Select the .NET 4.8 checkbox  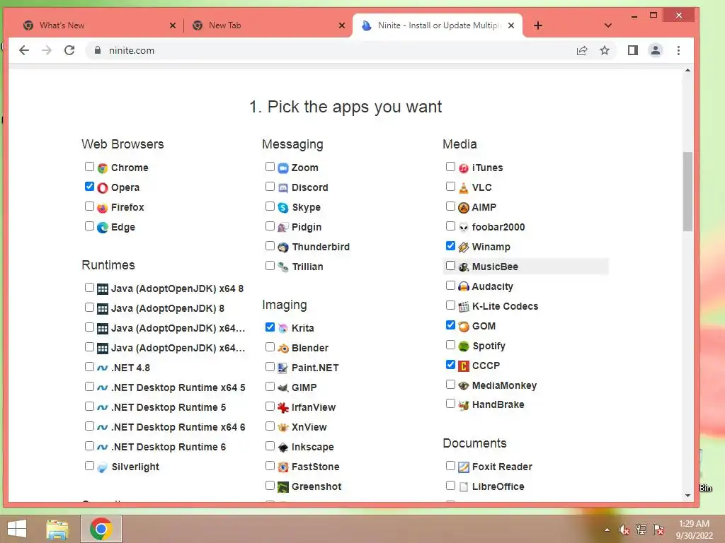point(89,367)
